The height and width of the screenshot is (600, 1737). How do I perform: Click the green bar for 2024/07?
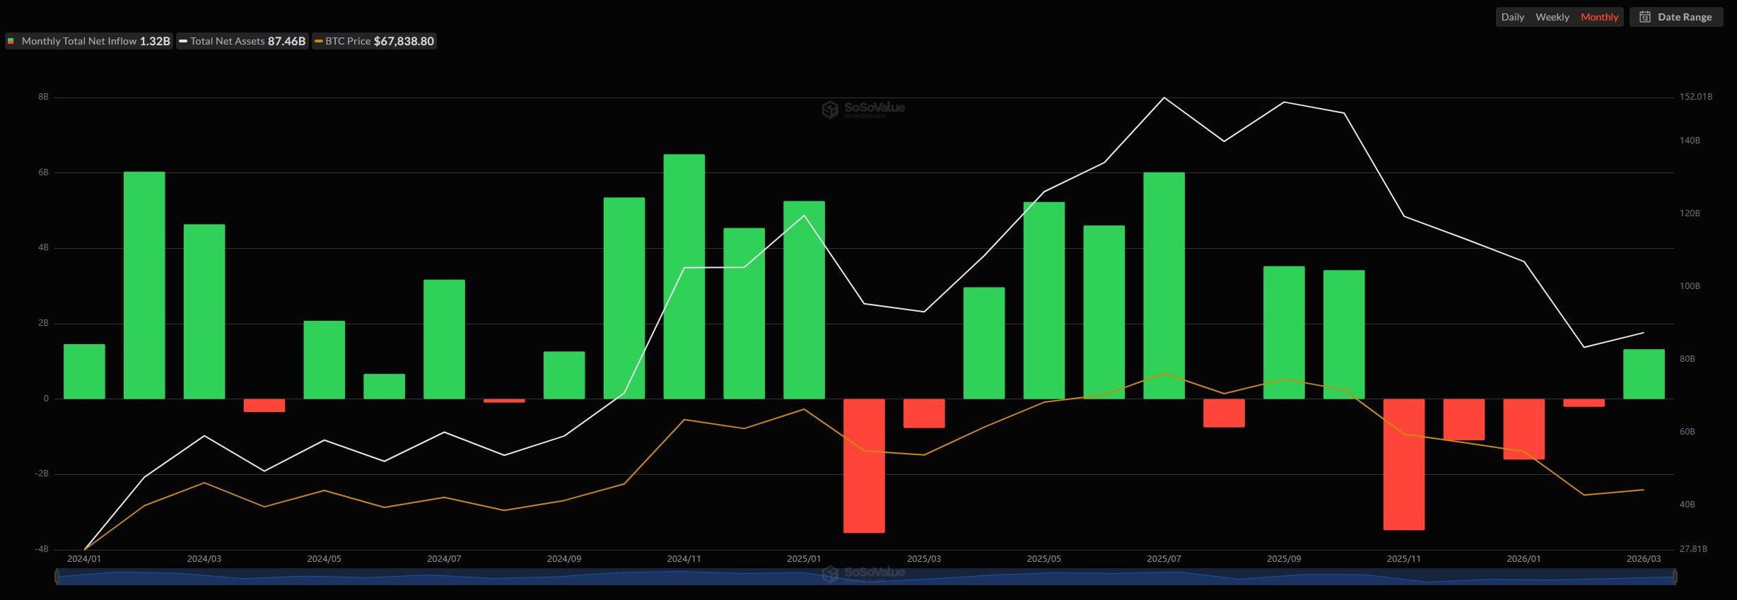444,339
